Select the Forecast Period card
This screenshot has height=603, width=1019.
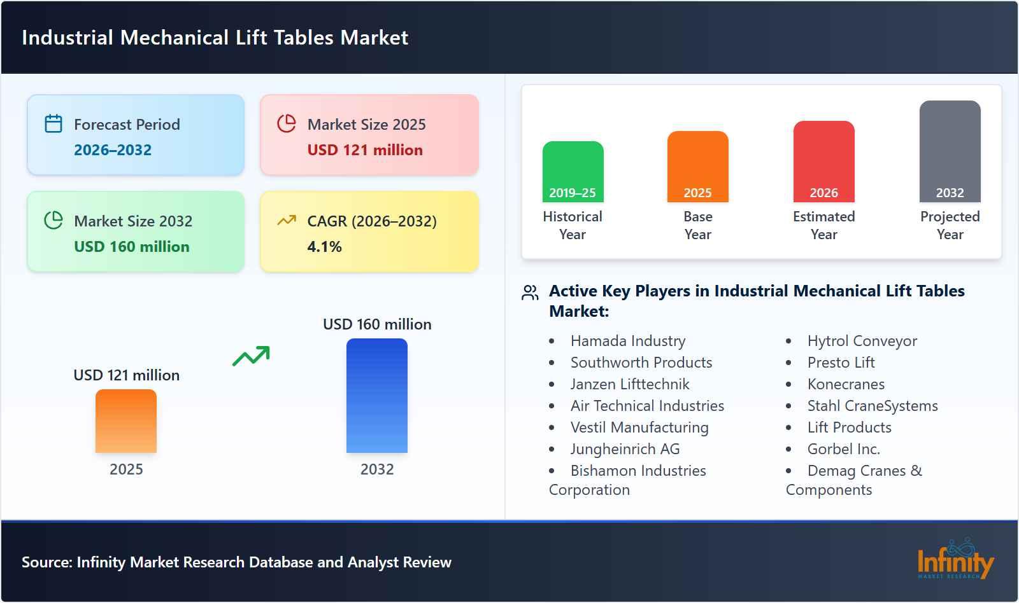[135, 134]
